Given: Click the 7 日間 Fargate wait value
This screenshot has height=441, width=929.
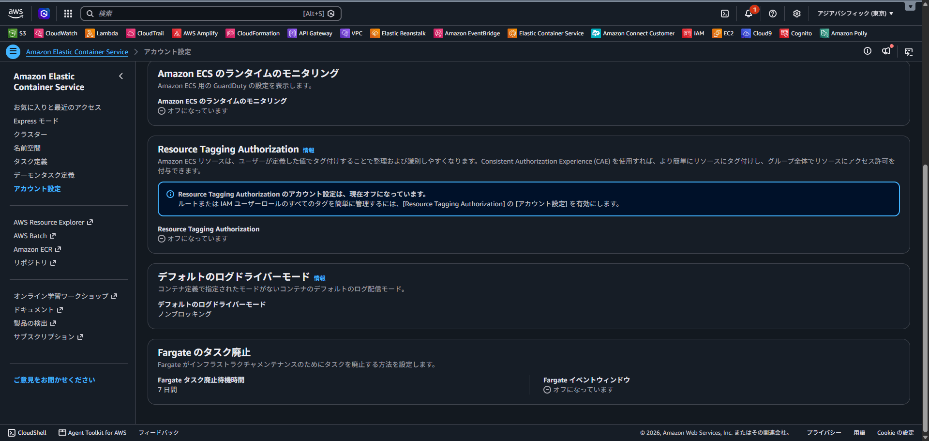Looking at the screenshot, I should pyautogui.click(x=167, y=390).
